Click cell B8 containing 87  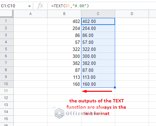point(64,70)
